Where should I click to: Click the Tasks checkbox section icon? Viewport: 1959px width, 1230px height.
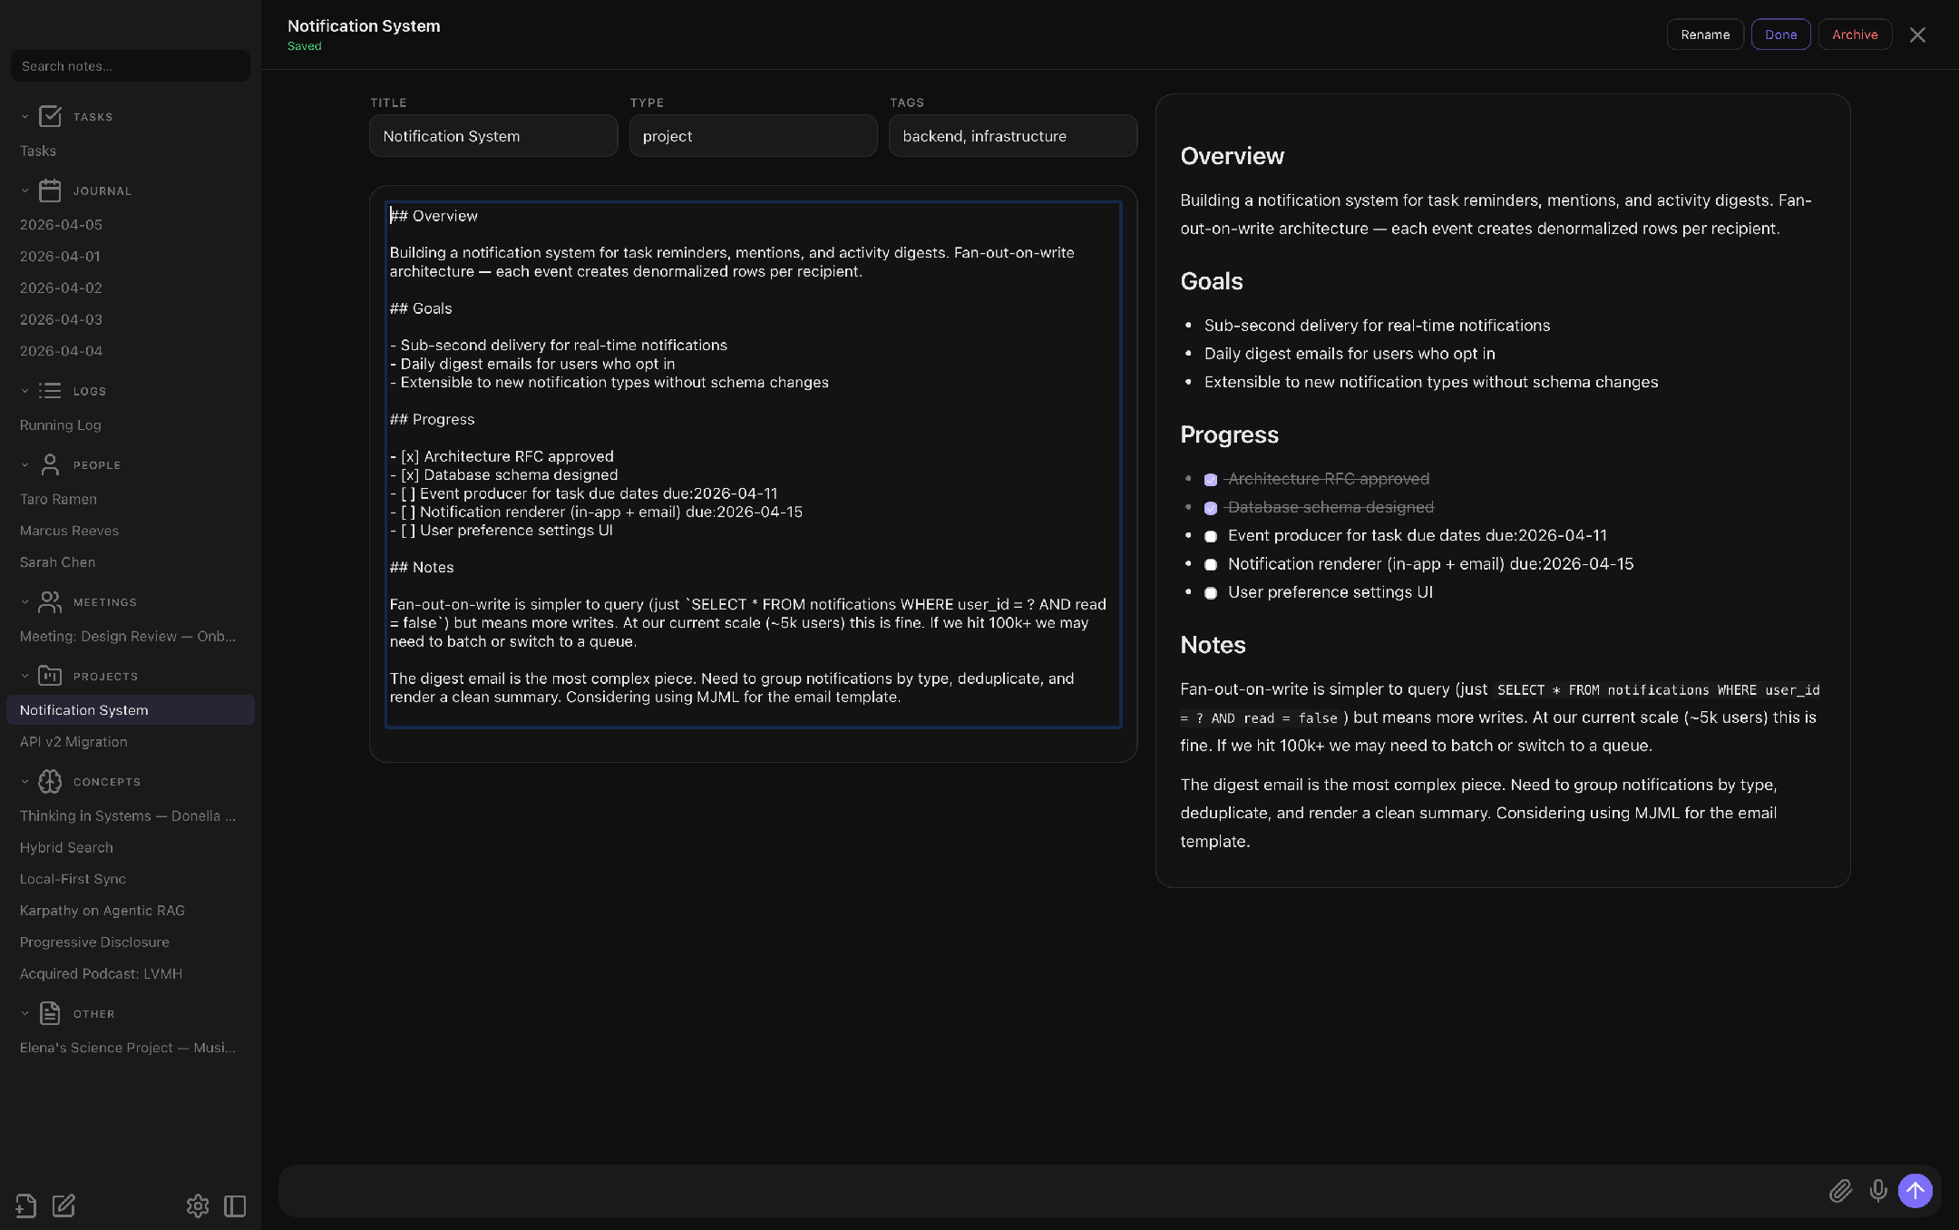tap(51, 116)
